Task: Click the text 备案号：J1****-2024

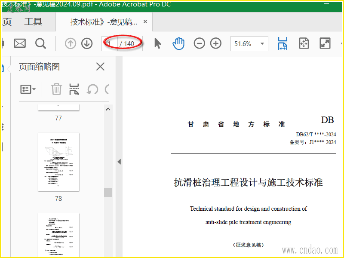Action: pos(313,142)
